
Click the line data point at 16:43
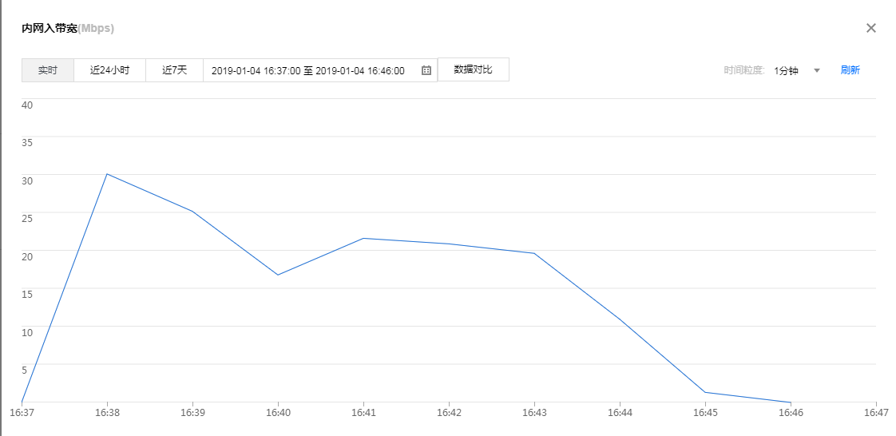[x=534, y=253]
